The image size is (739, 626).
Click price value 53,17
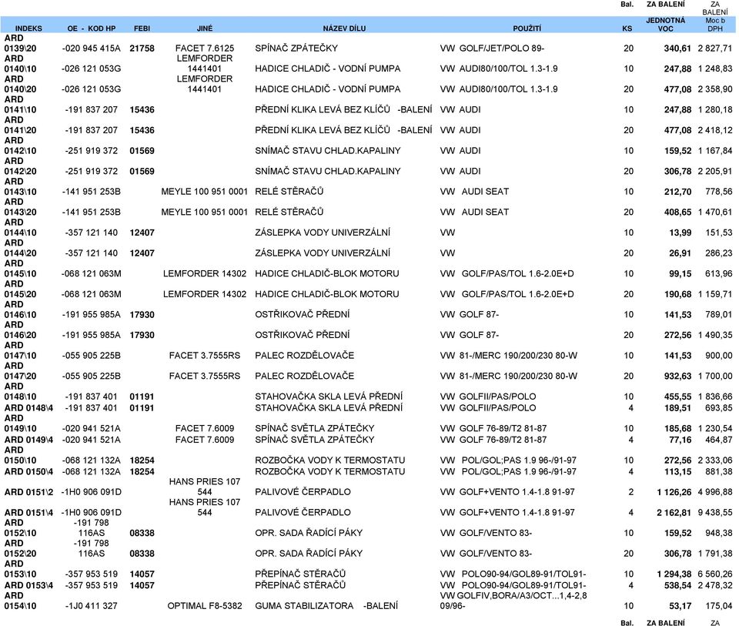[680, 606]
